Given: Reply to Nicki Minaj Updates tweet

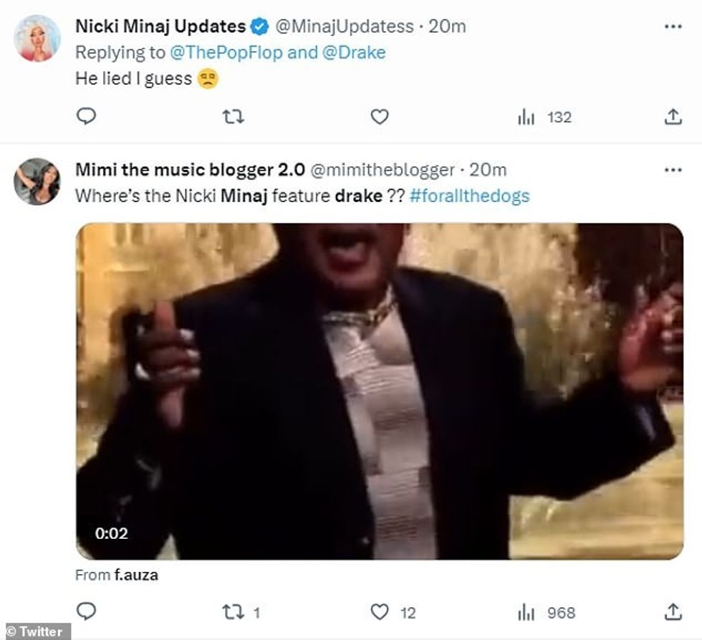Looking at the screenshot, I should pos(86,117).
